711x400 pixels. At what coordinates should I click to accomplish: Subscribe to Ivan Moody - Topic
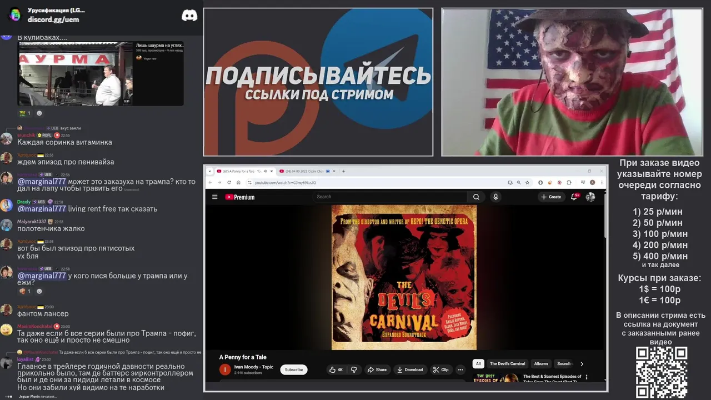(294, 369)
